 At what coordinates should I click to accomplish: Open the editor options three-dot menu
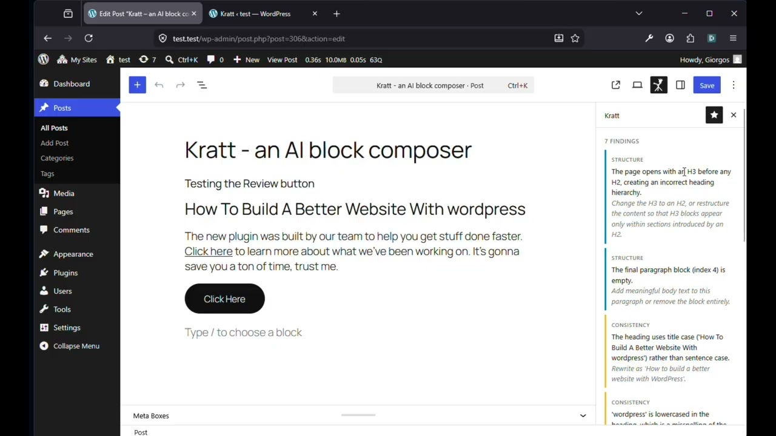click(734, 85)
